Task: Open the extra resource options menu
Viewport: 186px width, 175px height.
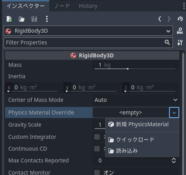Action: (x=47, y=19)
